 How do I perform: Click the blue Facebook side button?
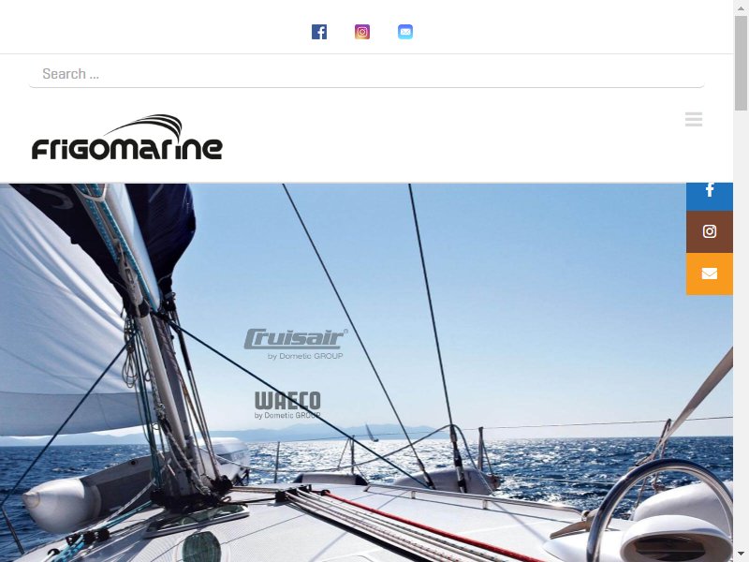(x=710, y=196)
